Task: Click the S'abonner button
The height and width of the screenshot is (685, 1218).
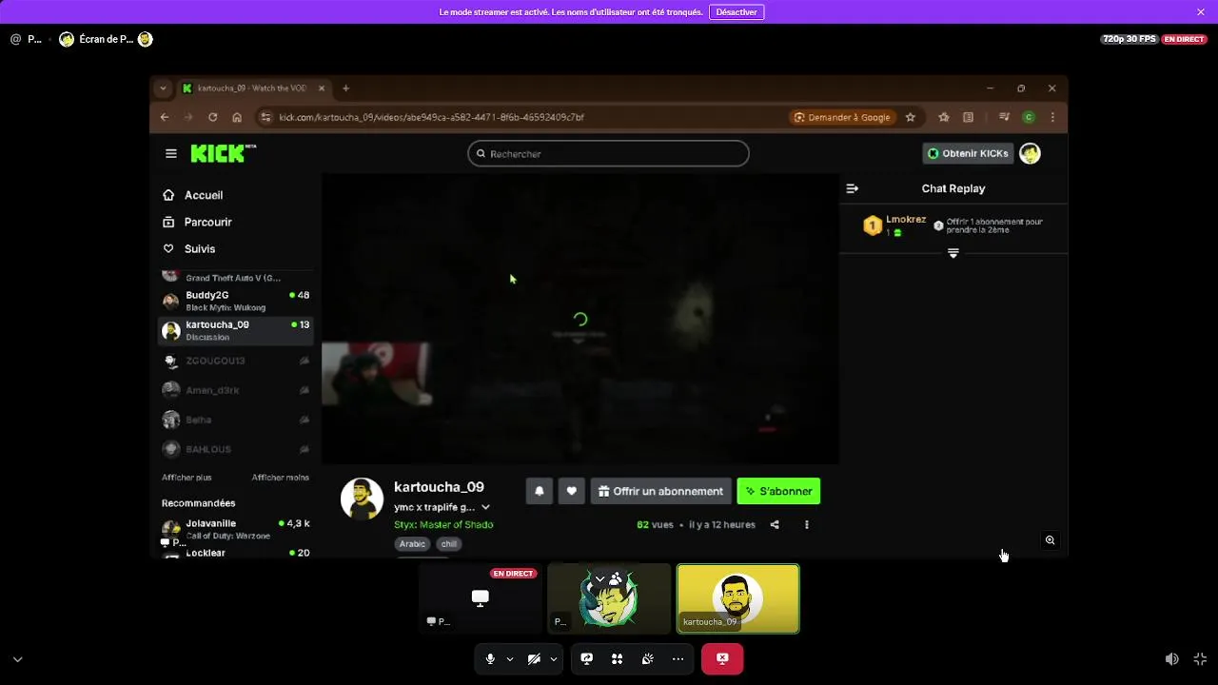Action: pos(778,491)
